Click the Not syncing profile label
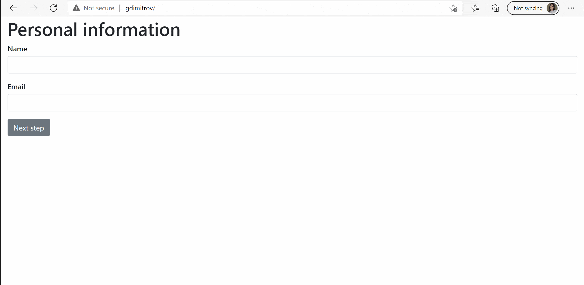The image size is (584, 285). coord(528,8)
